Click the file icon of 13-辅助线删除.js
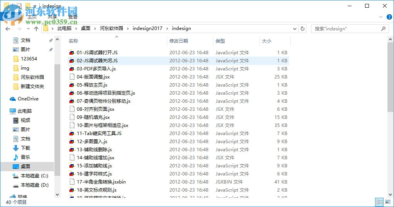This screenshot has width=394, height=207. (72, 150)
